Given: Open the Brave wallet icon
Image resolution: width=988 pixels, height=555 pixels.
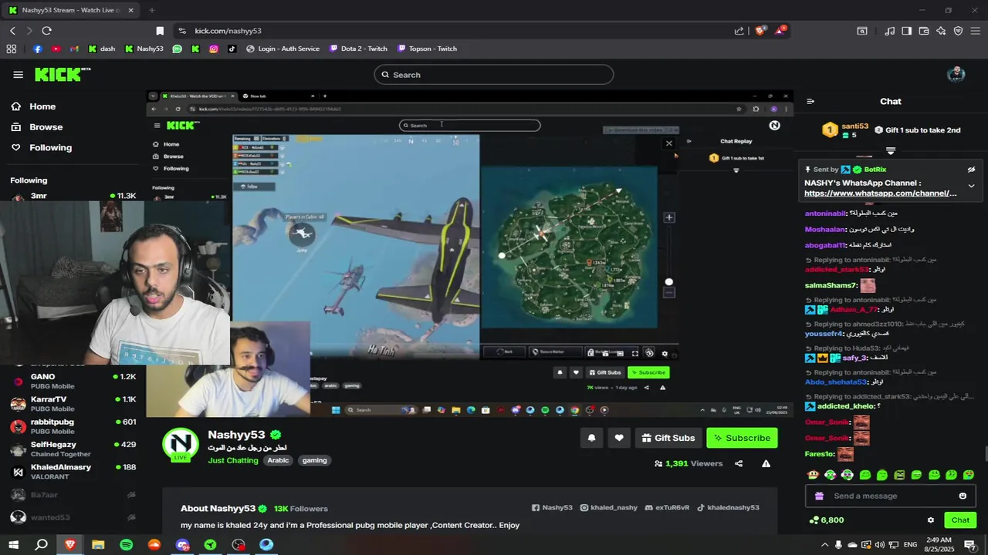Looking at the screenshot, I should (x=924, y=31).
